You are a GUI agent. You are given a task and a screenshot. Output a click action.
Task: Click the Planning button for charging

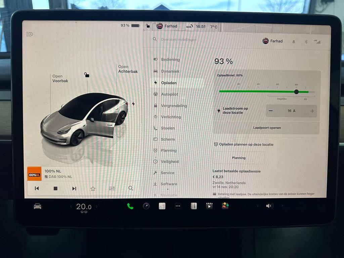click(239, 158)
